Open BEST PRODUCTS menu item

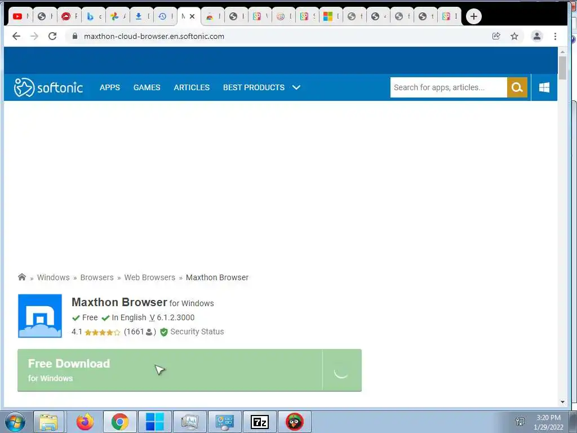coord(254,87)
